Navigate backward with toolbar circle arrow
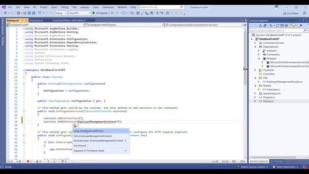Image resolution: width=309 pixels, height=174 pixels. pos(5,13)
